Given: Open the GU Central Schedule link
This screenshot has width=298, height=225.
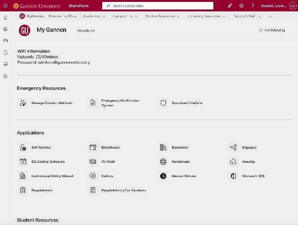Looking at the screenshot, I should 48,161.
